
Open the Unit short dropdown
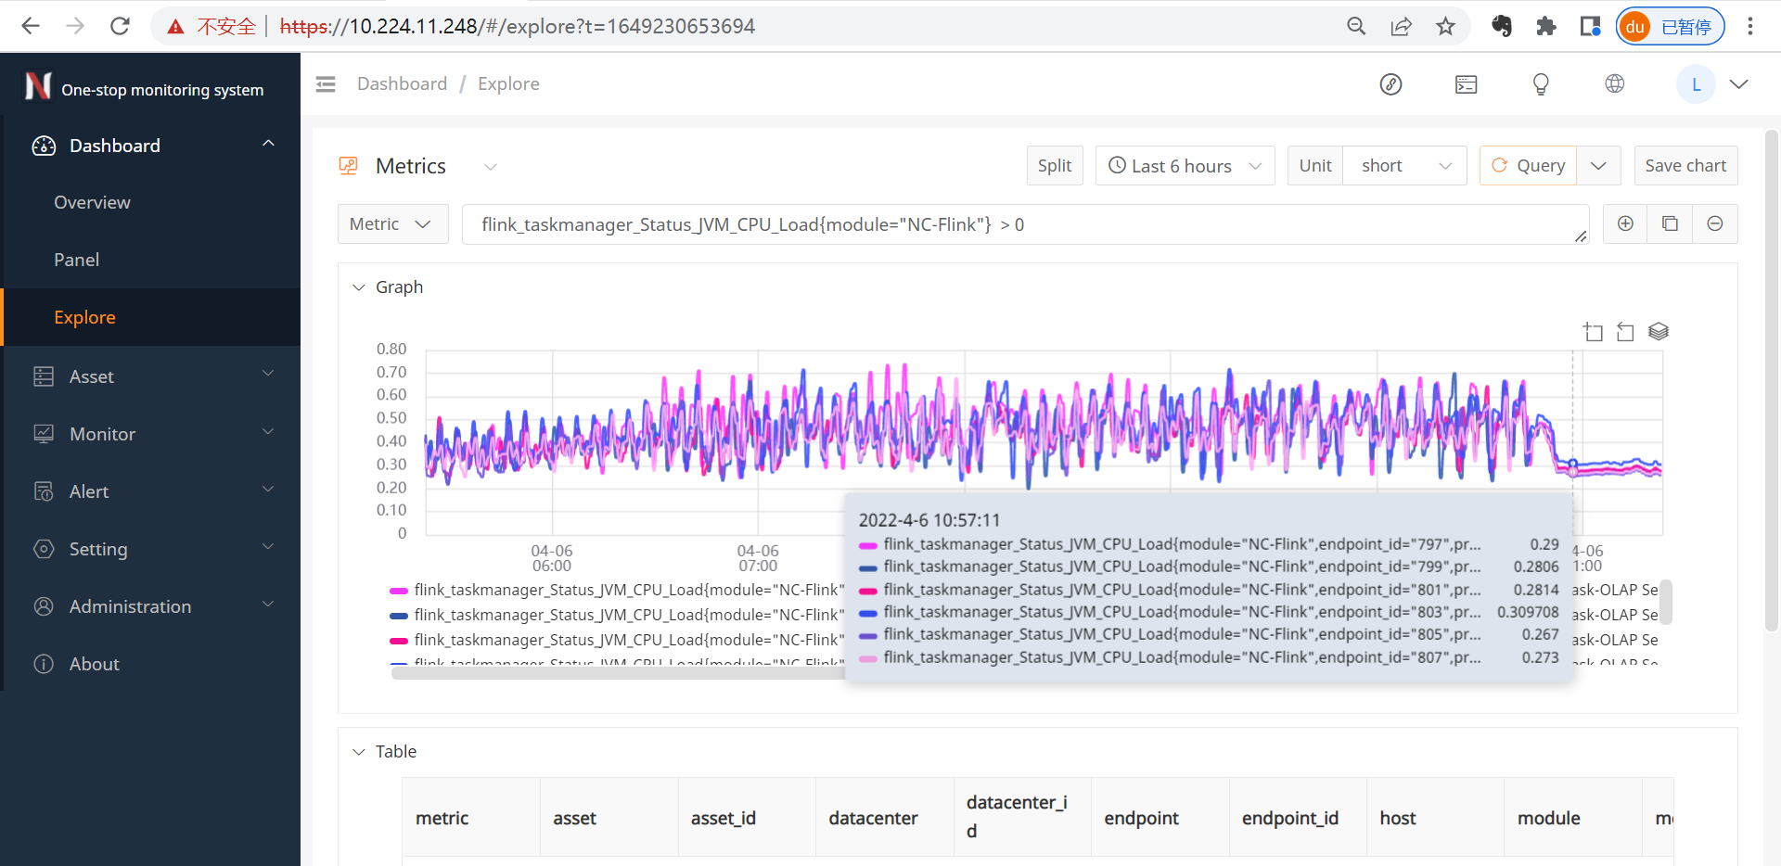point(1404,166)
